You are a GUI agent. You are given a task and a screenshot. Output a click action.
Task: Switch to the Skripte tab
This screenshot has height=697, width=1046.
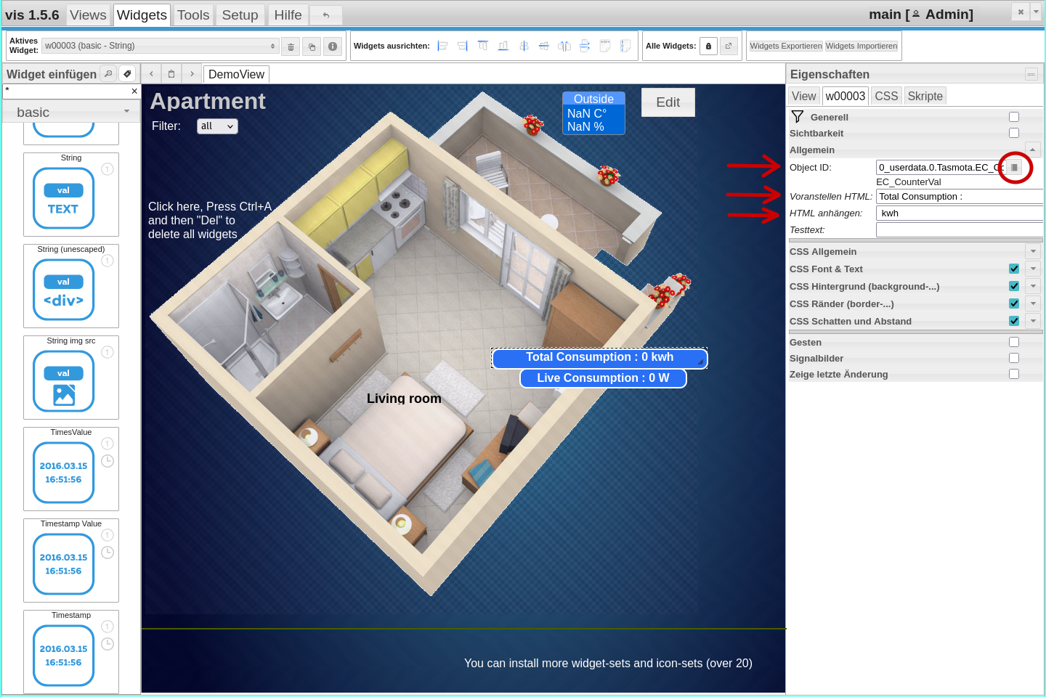[x=925, y=95]
